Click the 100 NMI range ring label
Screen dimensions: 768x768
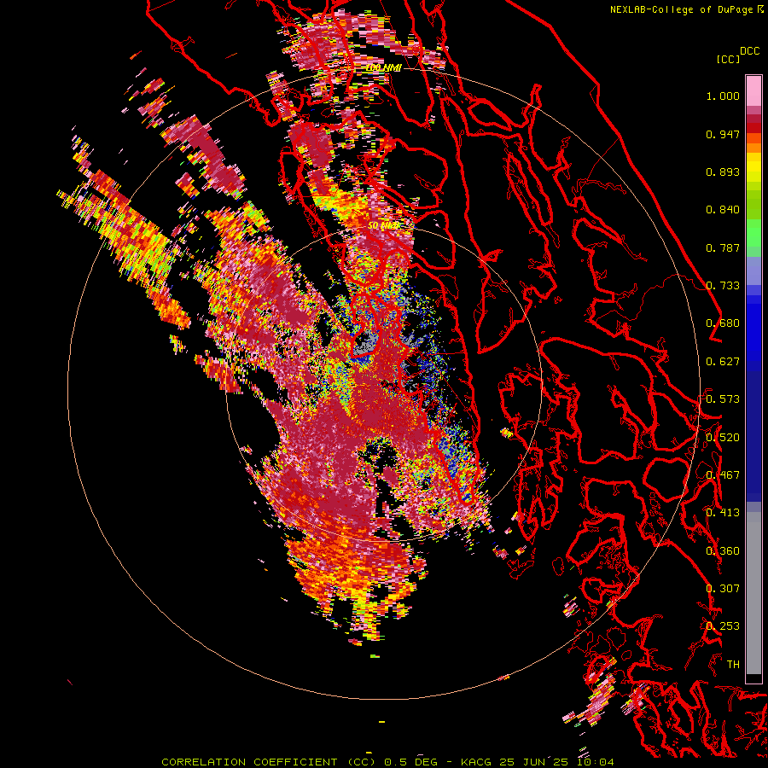(383, 67)
